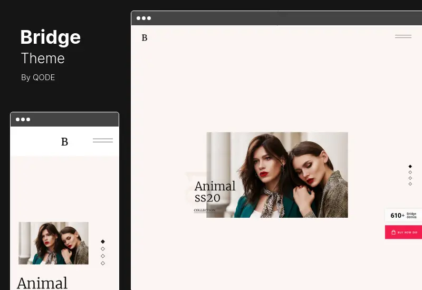Screen dimensions: 422x290
Task: Click the shopping bag icon on Buy Now
Action: point(393,232)
